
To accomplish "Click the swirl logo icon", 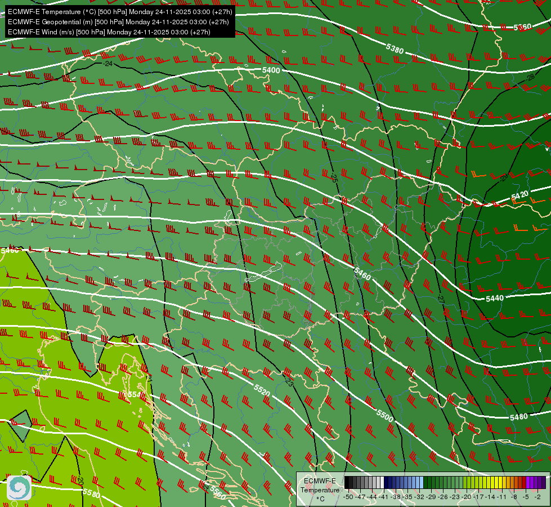I will pos(19,488).
